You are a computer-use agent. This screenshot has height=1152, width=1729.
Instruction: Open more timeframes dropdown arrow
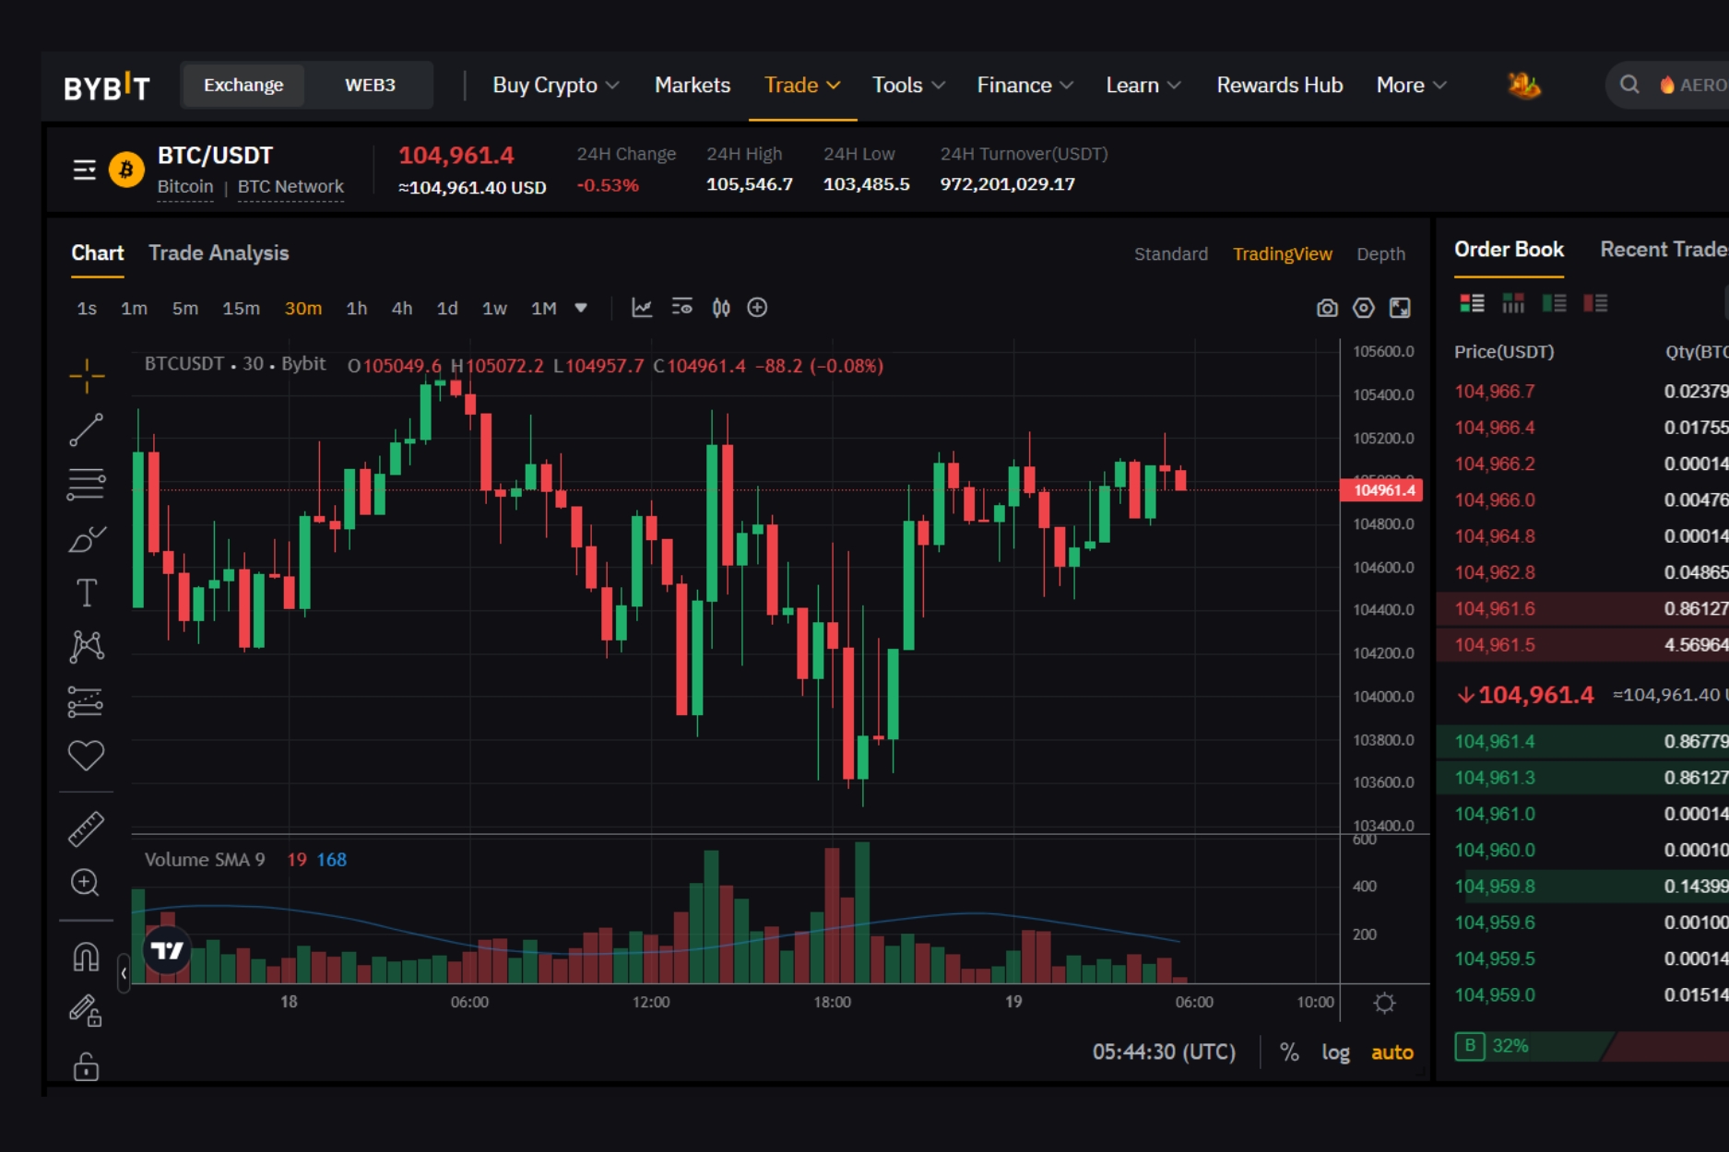[581, 308]
